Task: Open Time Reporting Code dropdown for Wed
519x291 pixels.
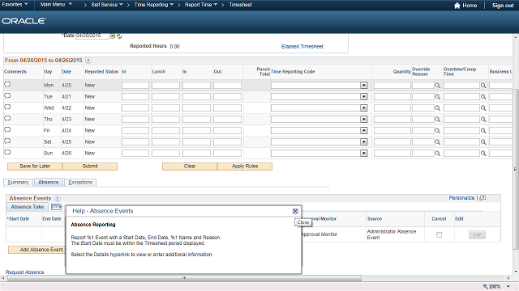Action: [x=364, y=108]
